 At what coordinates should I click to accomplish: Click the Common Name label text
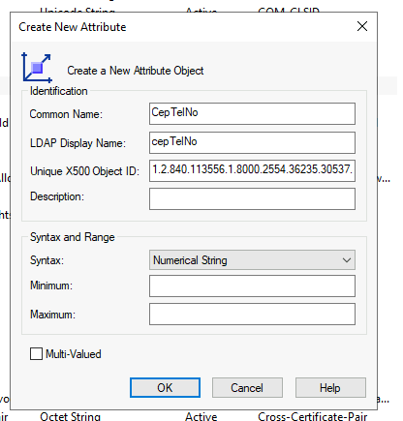66,114
